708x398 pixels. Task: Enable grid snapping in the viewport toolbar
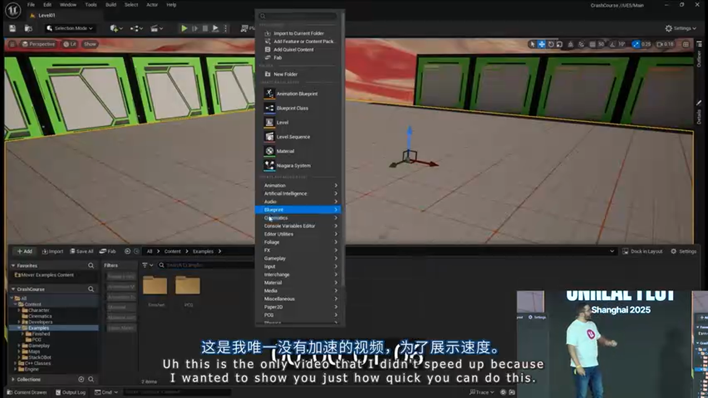[591, 44]
